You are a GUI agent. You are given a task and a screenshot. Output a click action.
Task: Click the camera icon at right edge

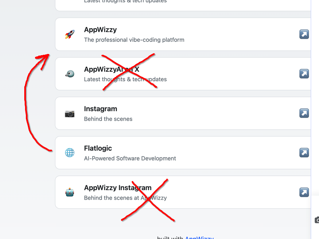pyautogui.click(x=317, y=220)
